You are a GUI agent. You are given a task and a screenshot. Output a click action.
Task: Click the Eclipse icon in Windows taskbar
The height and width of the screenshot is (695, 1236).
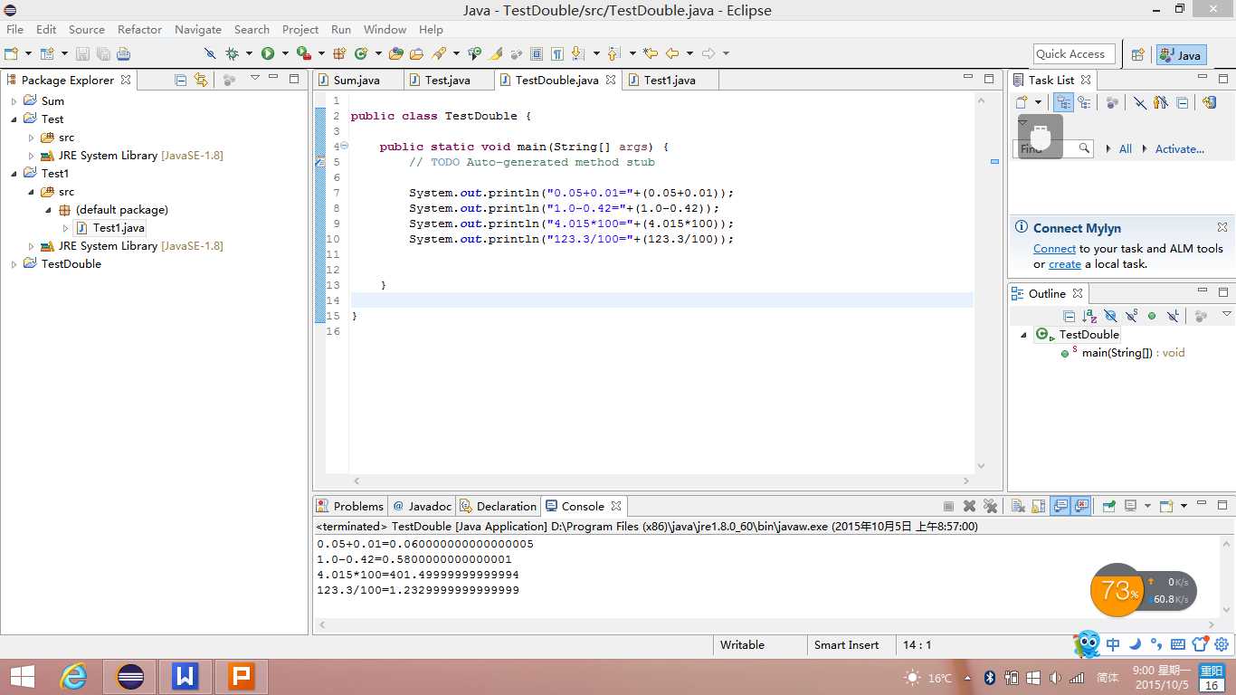130,676
